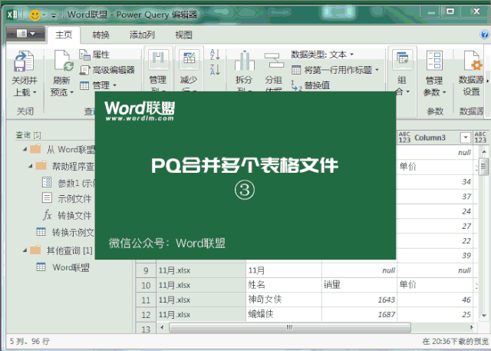This screenshot has height=351, width=491.
Task: Click the Refresh Preview icon
Action: coord(64,61)
